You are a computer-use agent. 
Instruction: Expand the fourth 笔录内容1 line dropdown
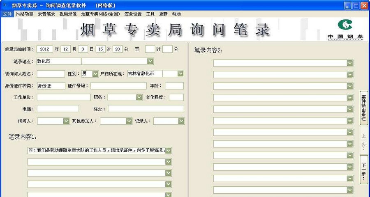[168, 184]
